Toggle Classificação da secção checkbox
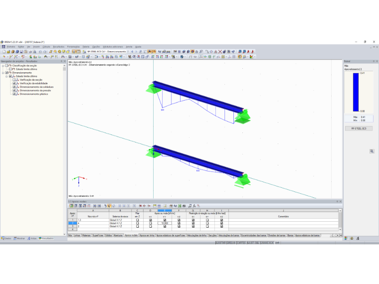 tap(7, 66)
